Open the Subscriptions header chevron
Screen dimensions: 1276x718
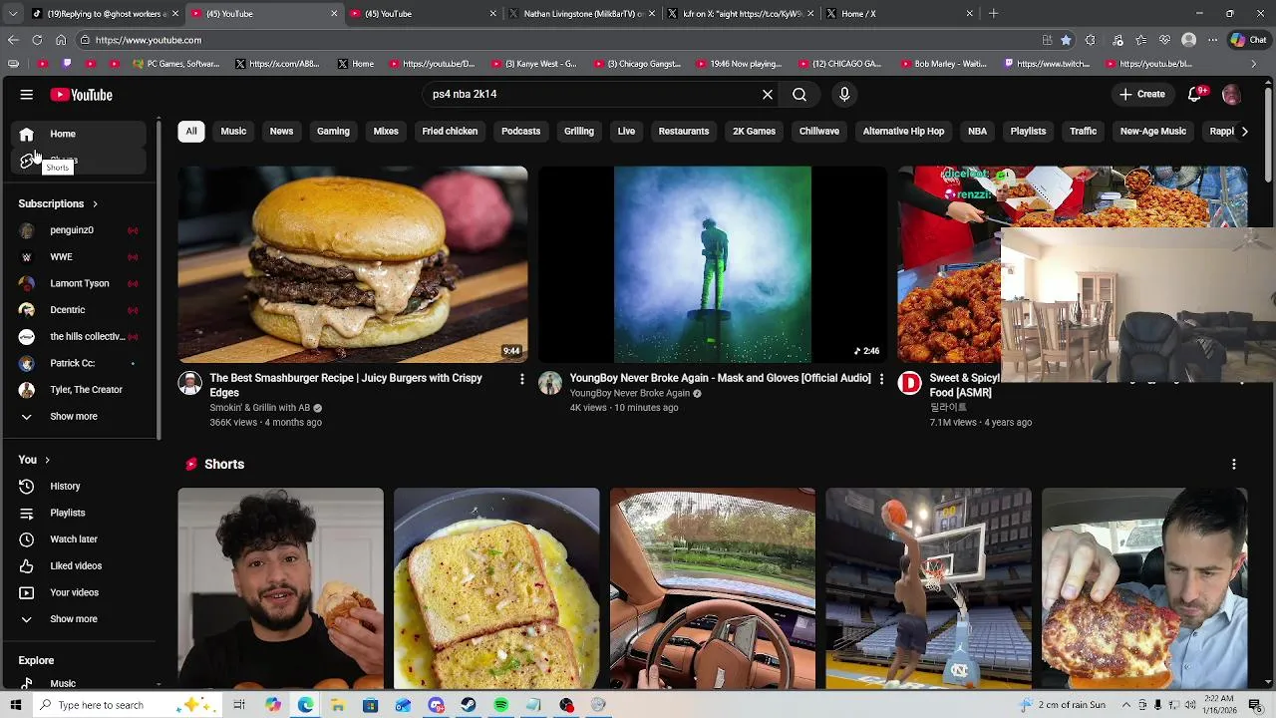95,203
